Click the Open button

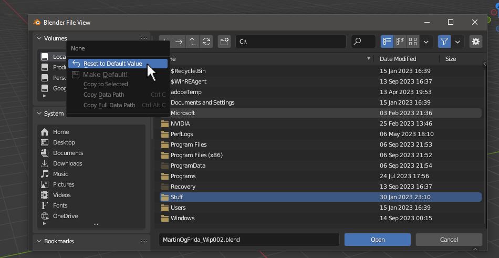pyautogui.click(x=378, y=240)
